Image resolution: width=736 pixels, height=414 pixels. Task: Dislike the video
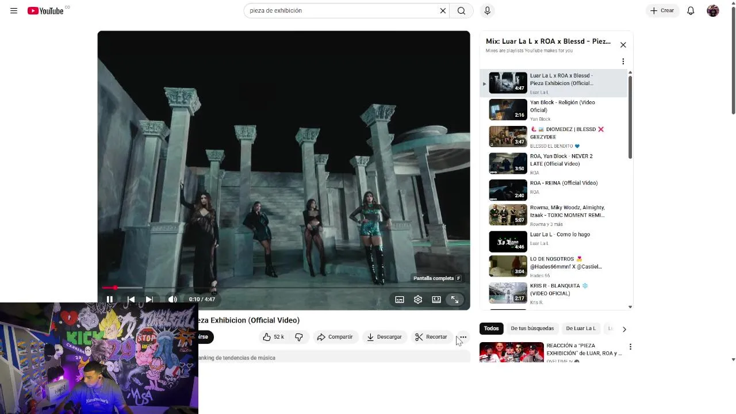[x=299, y=337]
